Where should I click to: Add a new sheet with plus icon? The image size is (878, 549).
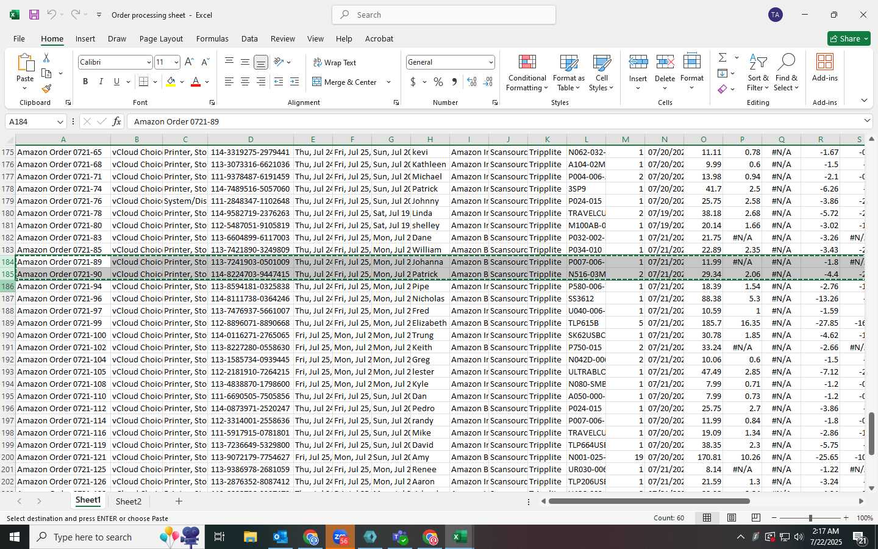point(179,501)
